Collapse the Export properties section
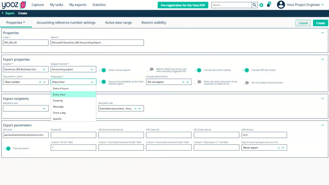This screenshot has width=329, height=185. tap(323, 59)
